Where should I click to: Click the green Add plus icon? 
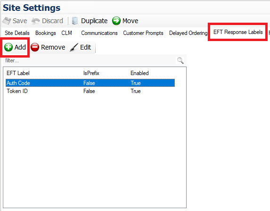pos(8,47)
